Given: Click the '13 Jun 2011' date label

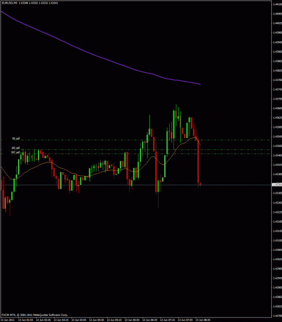Looking at the screenshot, I should (x=8, y=320).
